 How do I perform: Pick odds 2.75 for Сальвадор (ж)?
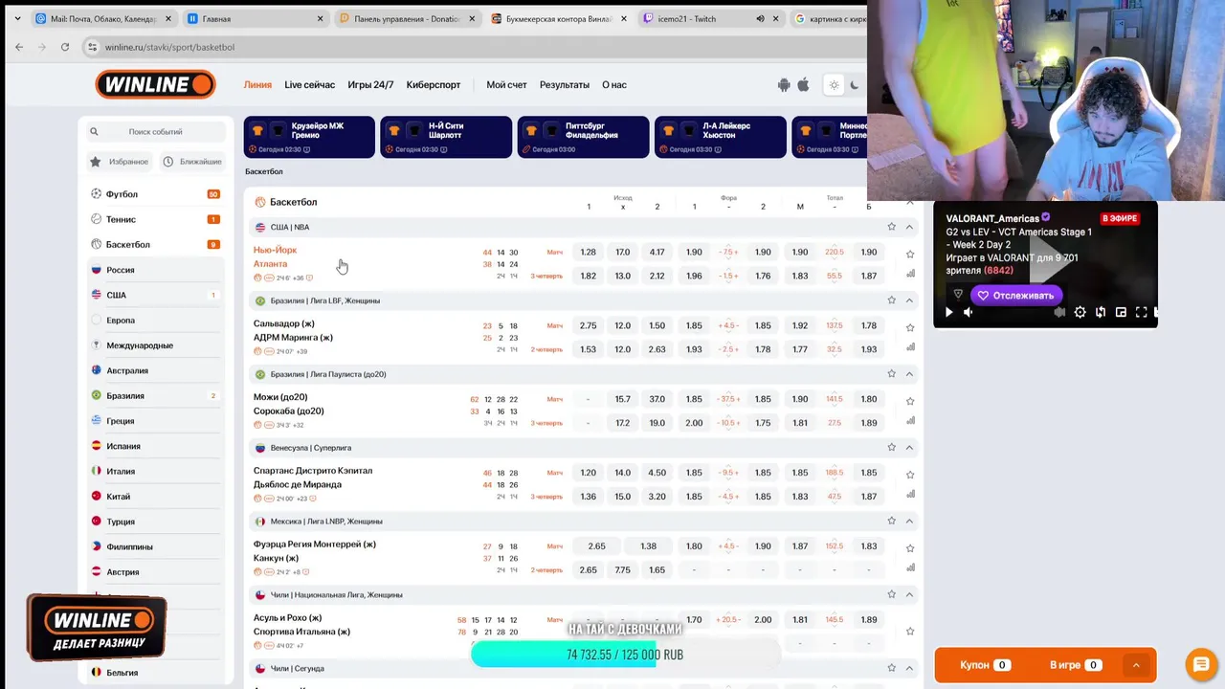pos(589,325)
